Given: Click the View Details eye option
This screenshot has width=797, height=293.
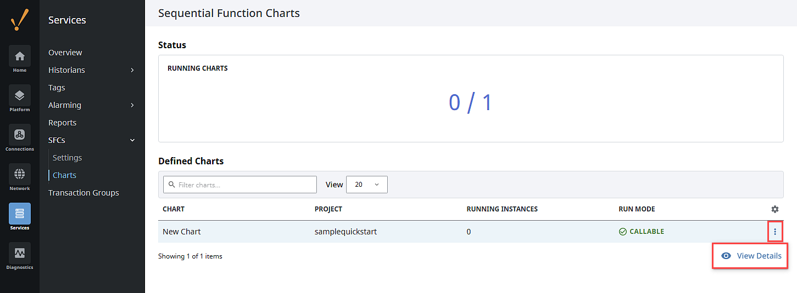Looking at the screenshot, I should pyautogui.click(x=751, y=256).
